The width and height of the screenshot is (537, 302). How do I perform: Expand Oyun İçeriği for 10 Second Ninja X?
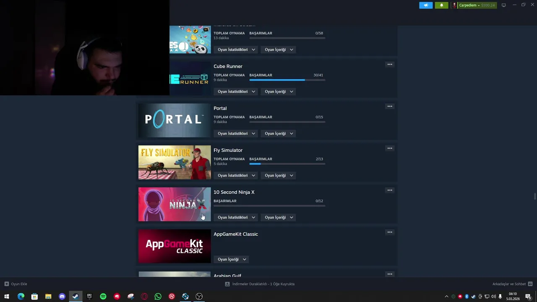[279, 217]
